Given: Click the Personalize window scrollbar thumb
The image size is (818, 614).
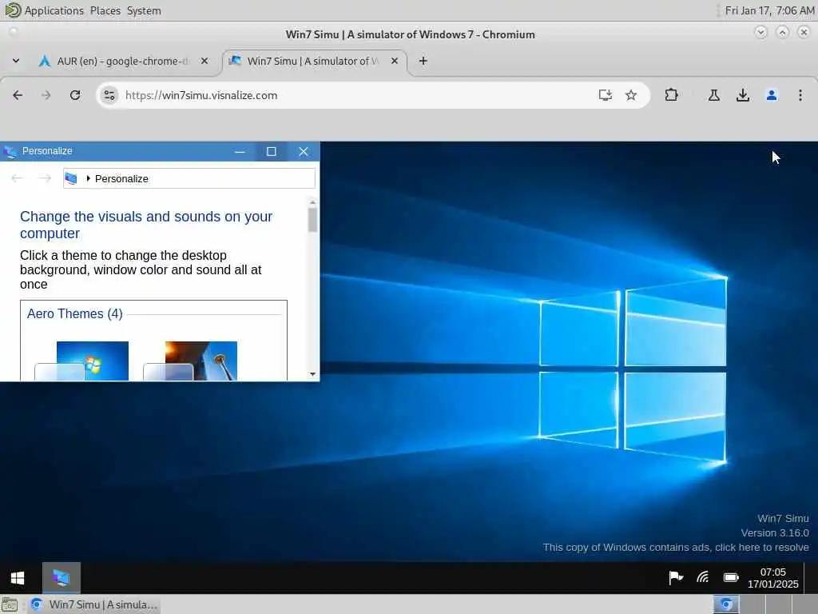Looking at the screenshot, I should tap(312, 220).
